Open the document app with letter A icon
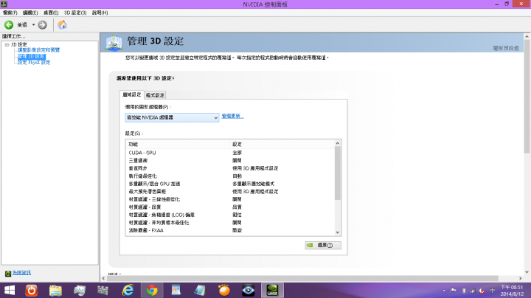Viewport: 531px width, 298px height. [176, 290]
